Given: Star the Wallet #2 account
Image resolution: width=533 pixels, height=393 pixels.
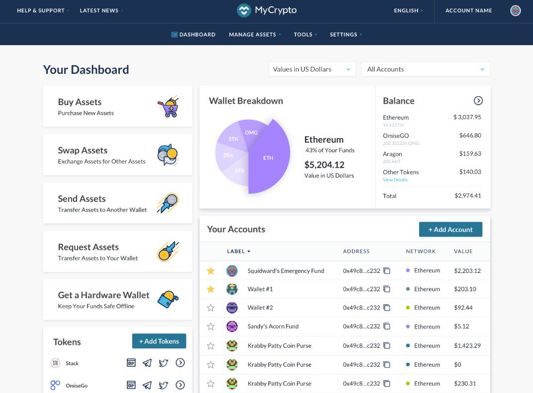Looking at the screenshot, I should [211, 308].
